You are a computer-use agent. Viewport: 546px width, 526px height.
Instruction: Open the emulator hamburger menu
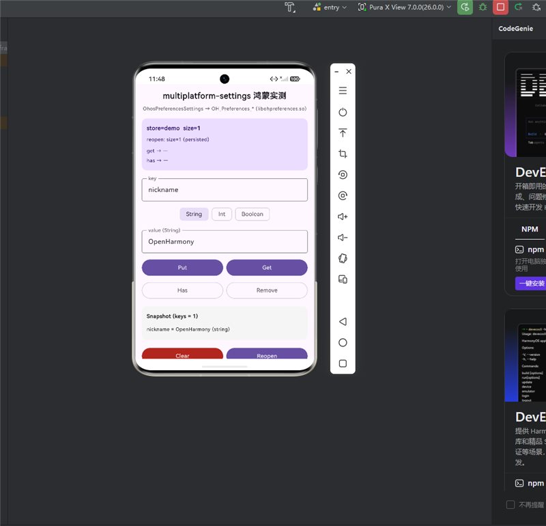pos(343,91)
